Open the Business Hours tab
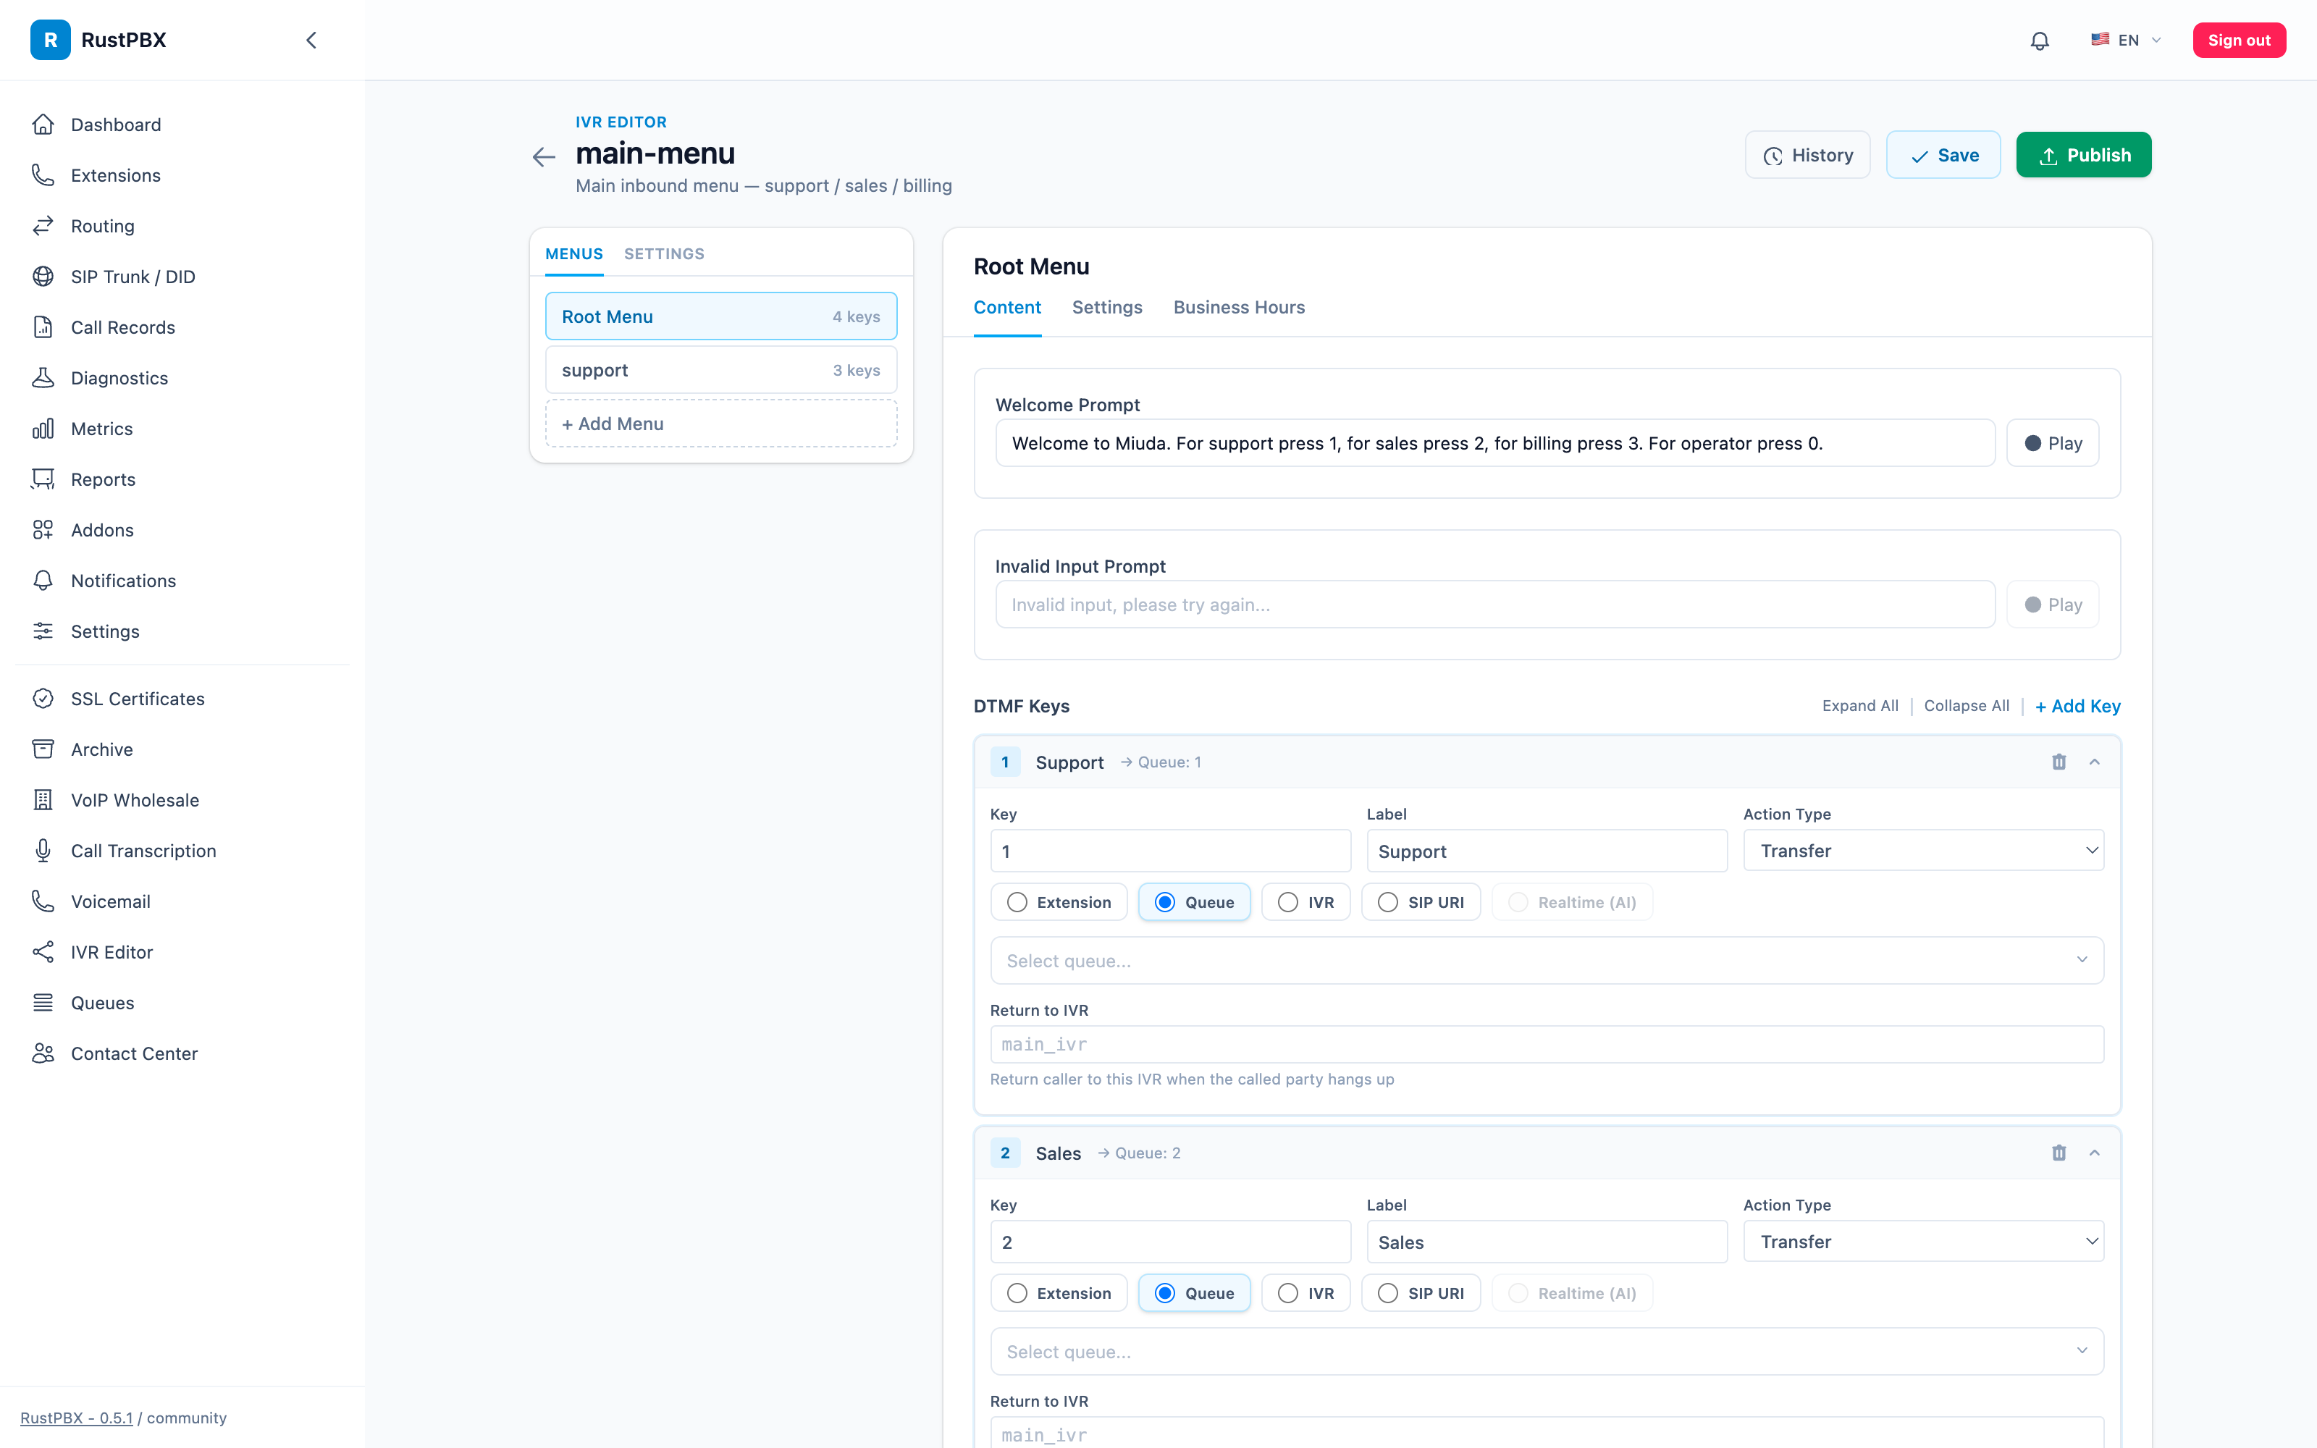Viewport: 2317px width, 1448px height. 1239,308
